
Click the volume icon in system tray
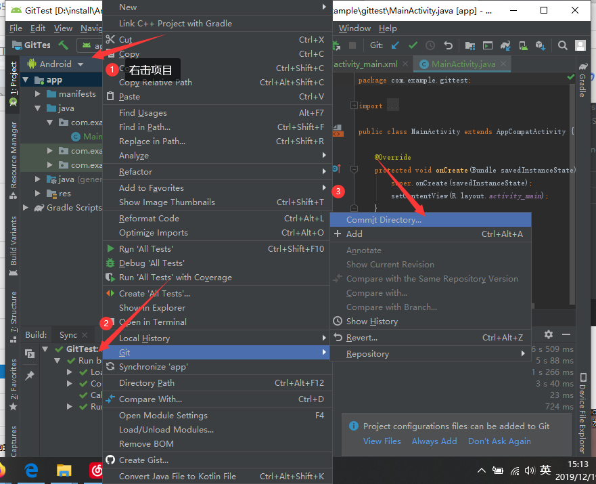pyautogui.click(x=530, y=470)
